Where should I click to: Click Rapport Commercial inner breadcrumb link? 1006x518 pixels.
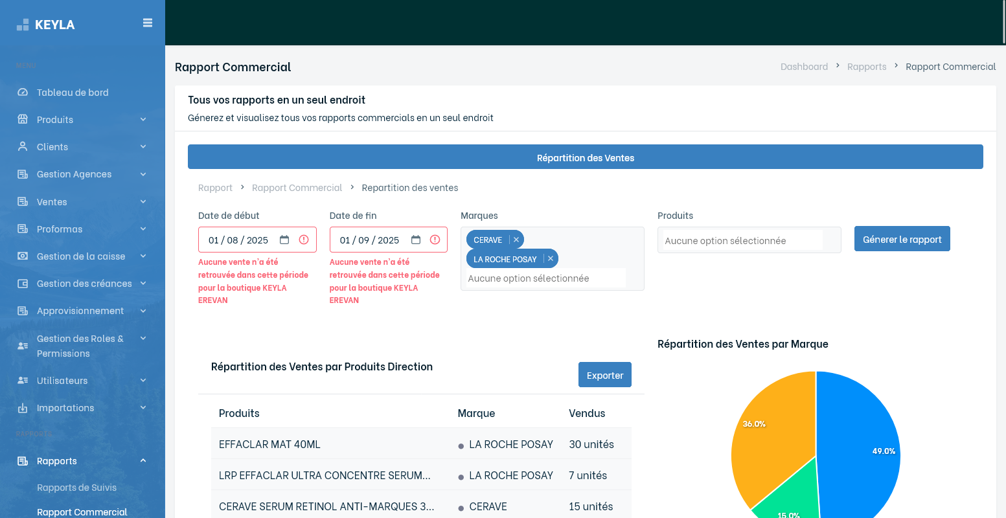[297, 188]
